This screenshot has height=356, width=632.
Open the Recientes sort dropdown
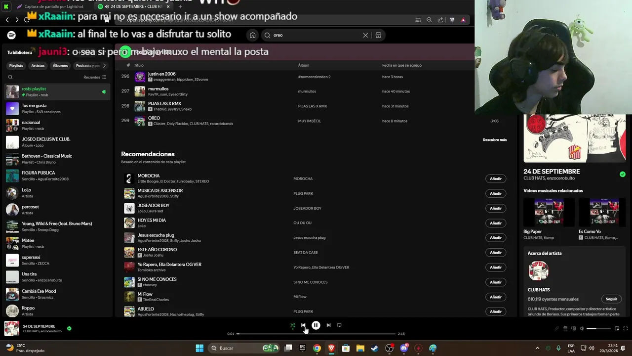(x=95, y=77)
